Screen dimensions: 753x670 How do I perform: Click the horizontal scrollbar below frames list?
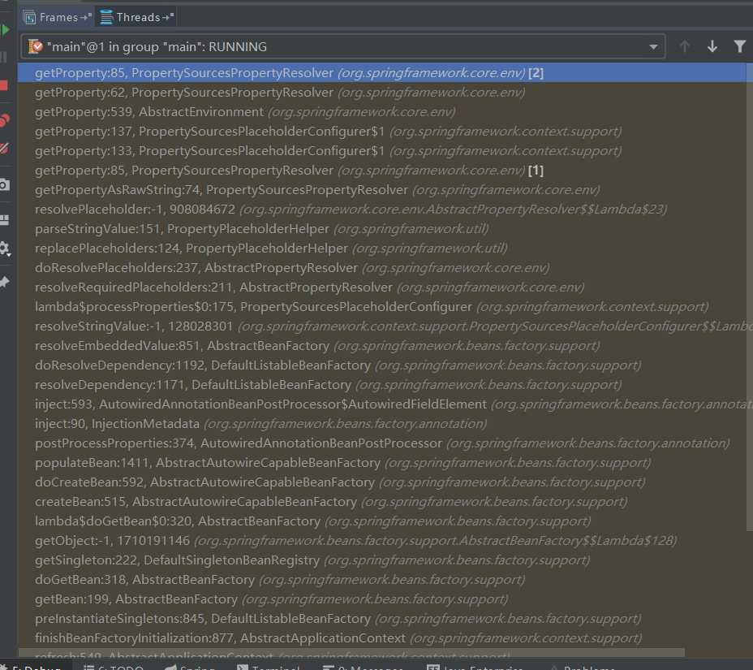tap(351, 653)
